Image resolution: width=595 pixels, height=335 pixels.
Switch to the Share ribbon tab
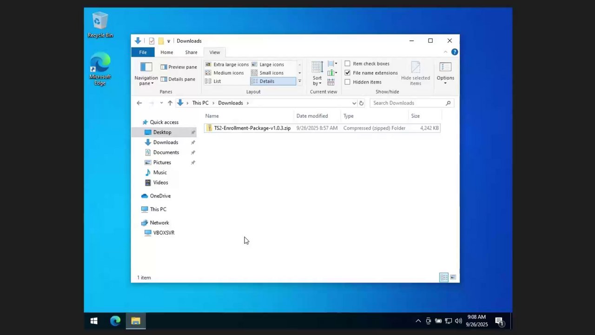click(x=191, y=52)
